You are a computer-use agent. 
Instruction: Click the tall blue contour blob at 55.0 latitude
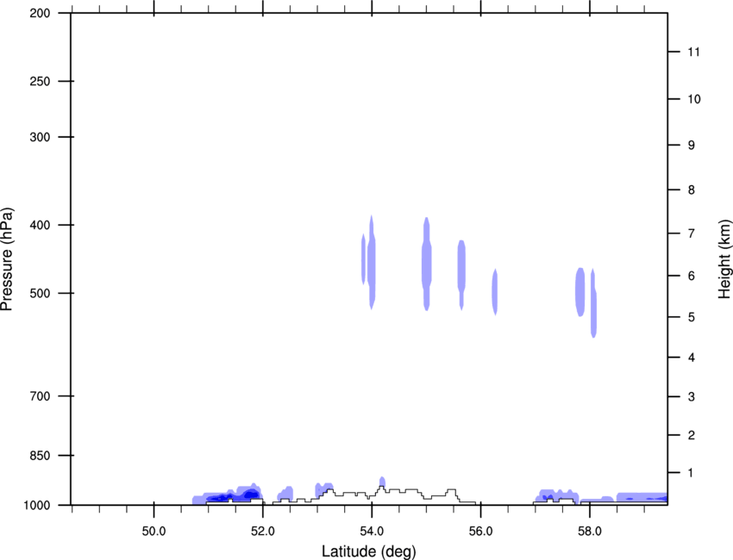pyautogui.click(x=426, y=264)
